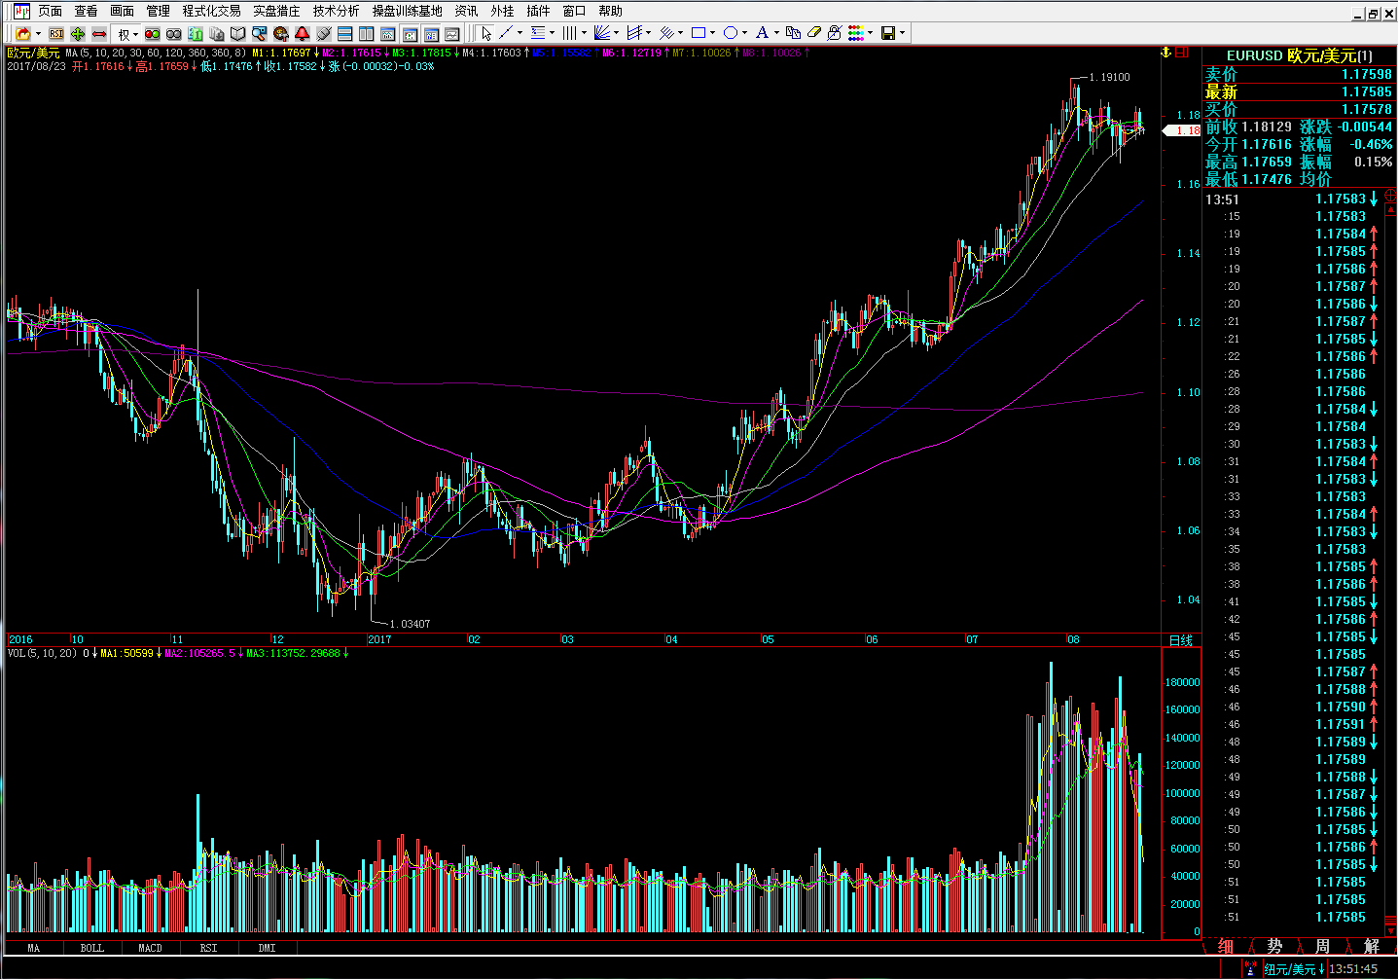The image size is (1398, 979).
Task: Click the copy drawings icon beside eraser
Action: 793,33
